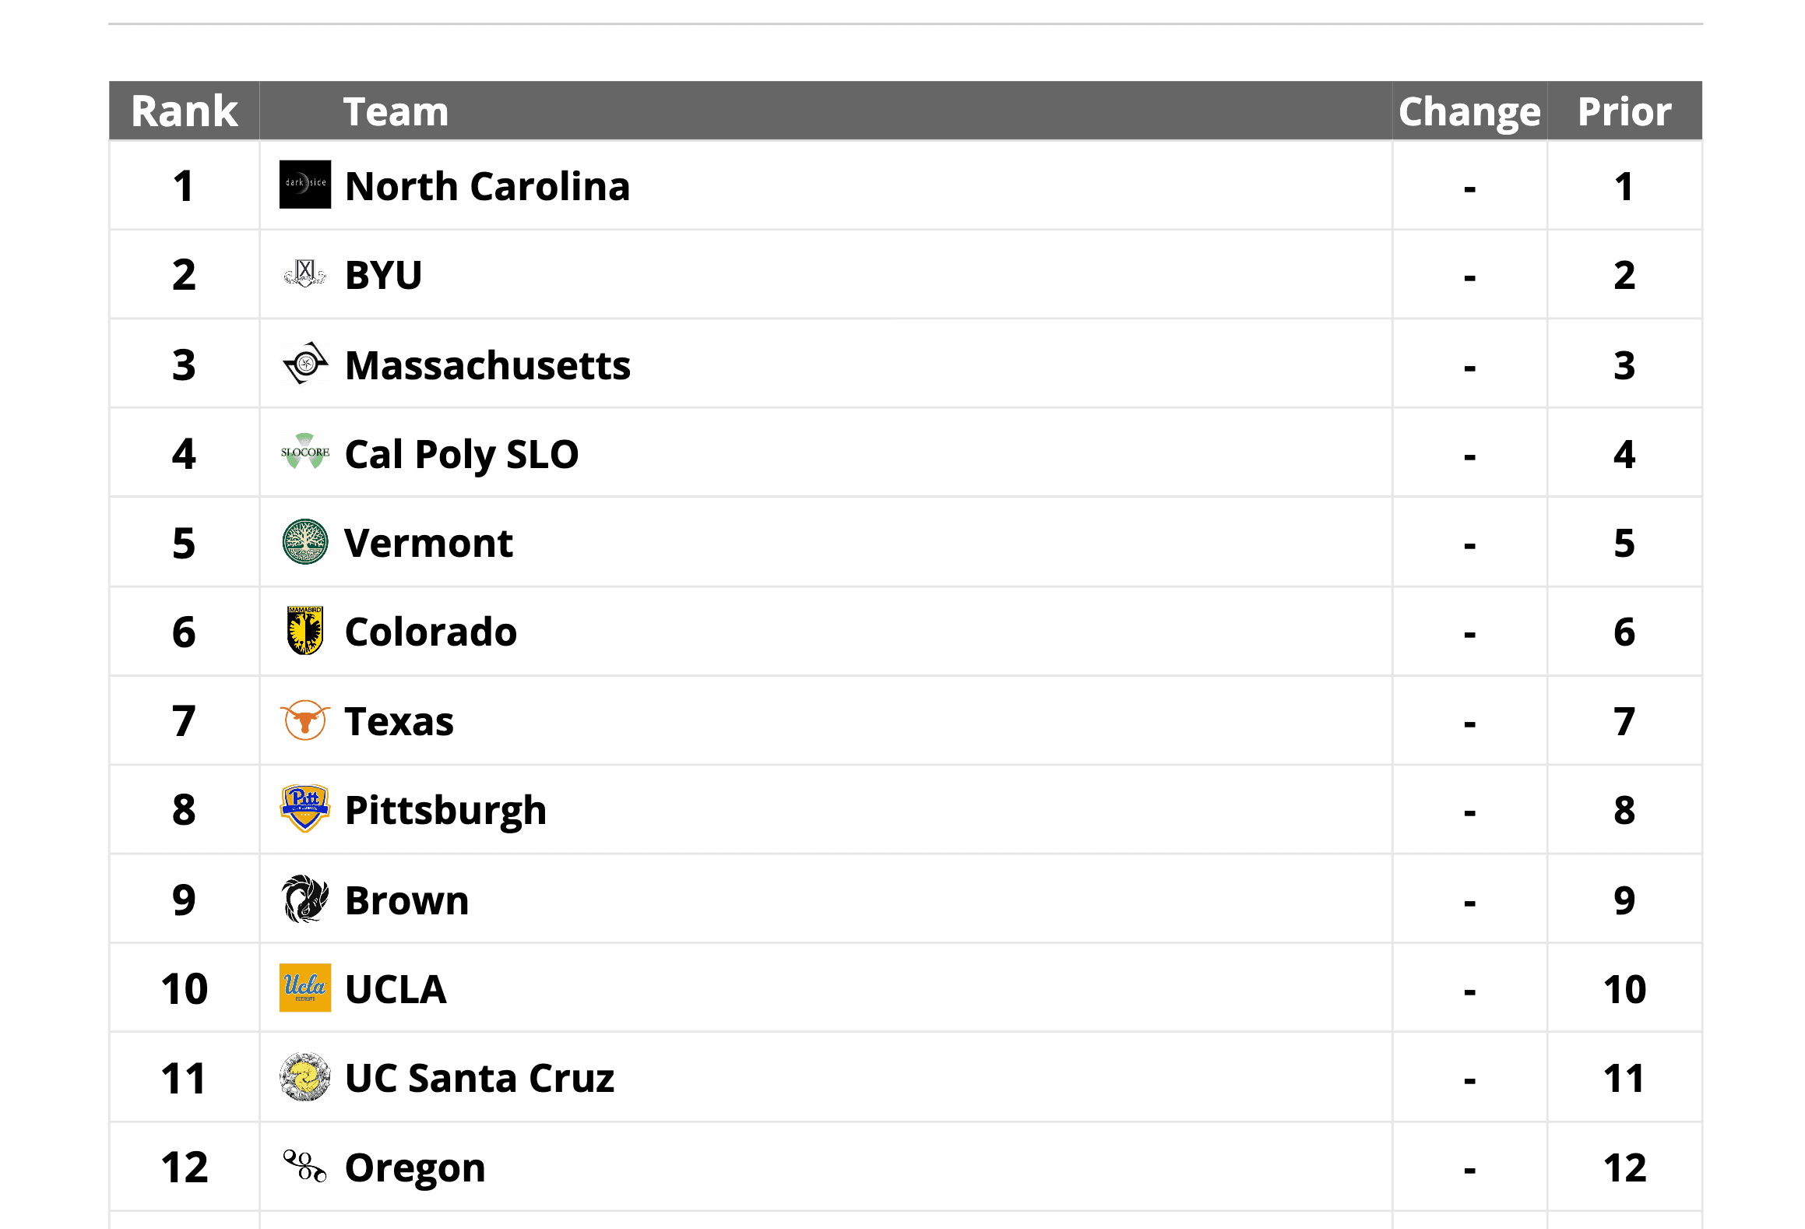Open the North Carolina team name
Image resolution: width=1805 pixels, height=1229 pixels.
[x=487, y=186]
